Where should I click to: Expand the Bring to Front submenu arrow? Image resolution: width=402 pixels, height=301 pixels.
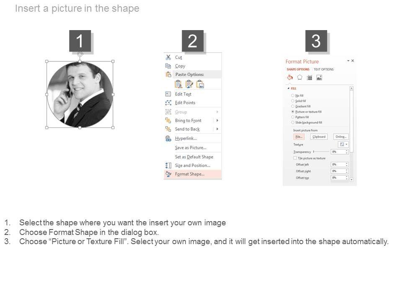[x=217, y=120]
